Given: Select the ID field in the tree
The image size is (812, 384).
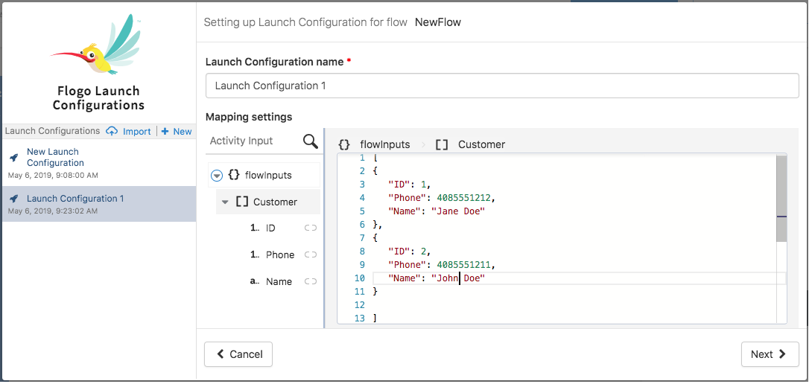Looking at the screenshot, I should click(270, 228).
